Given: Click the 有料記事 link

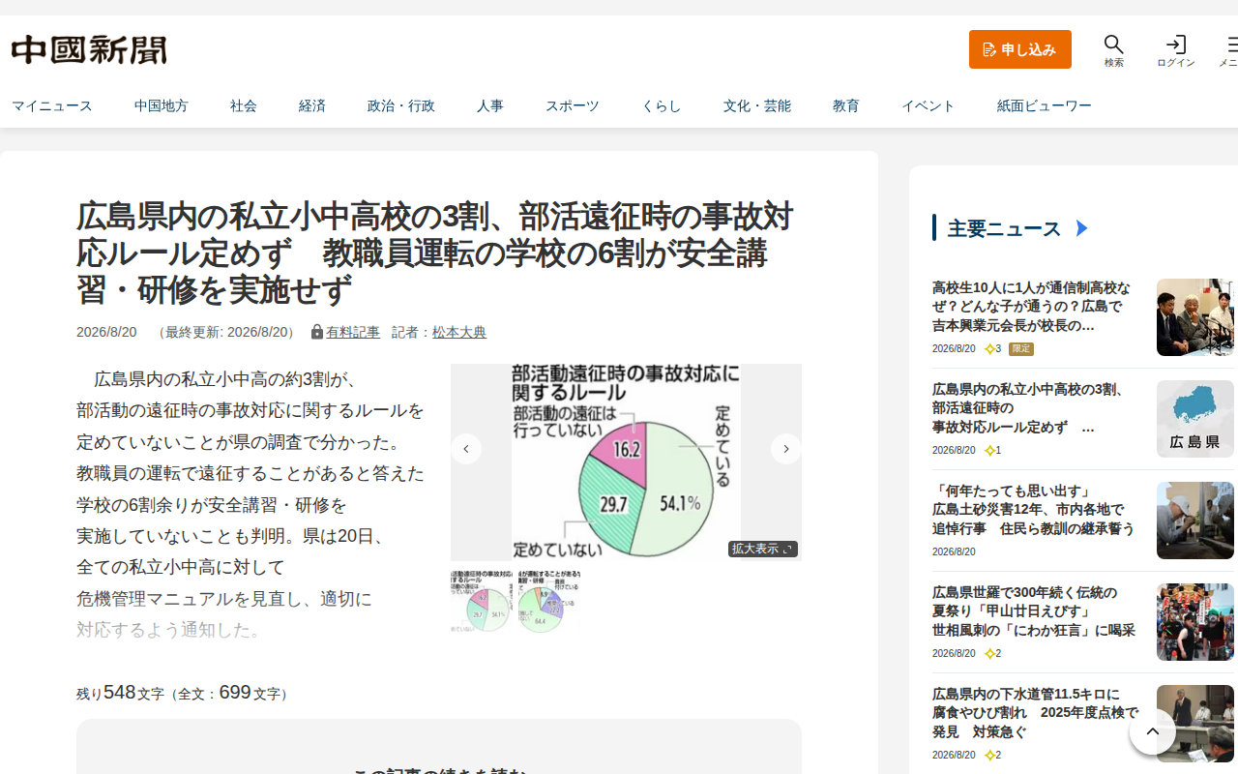Looking at the screenshot, I should pos(353,332).
